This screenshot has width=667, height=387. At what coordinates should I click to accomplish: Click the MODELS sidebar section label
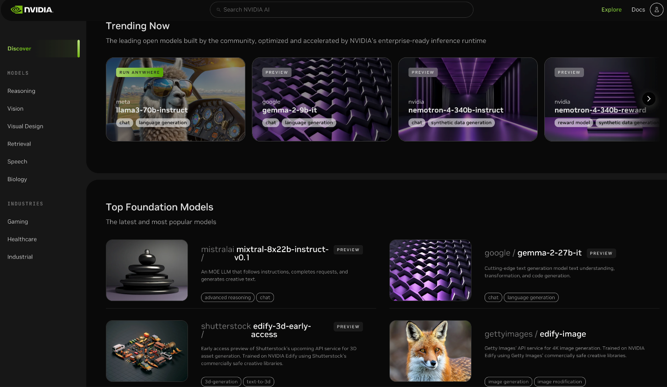18,73
